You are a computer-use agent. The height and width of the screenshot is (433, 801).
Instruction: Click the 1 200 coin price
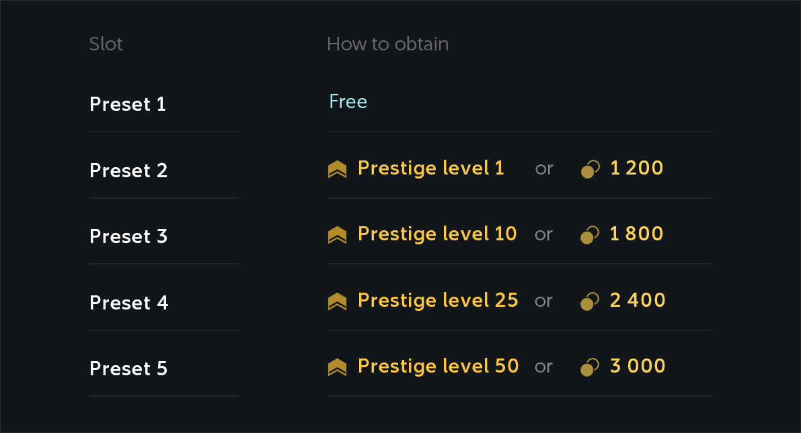[636, 168]
